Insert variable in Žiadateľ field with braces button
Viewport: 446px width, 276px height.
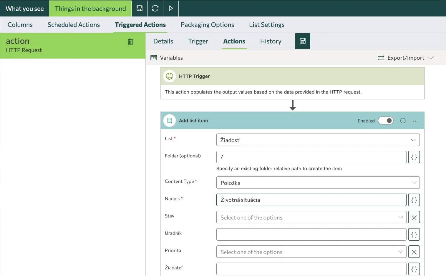[414, 269]
